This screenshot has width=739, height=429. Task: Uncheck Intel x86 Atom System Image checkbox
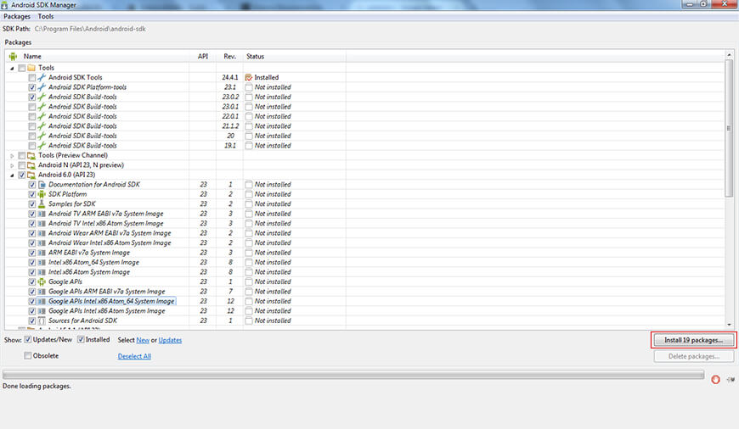tap(32, 272)
